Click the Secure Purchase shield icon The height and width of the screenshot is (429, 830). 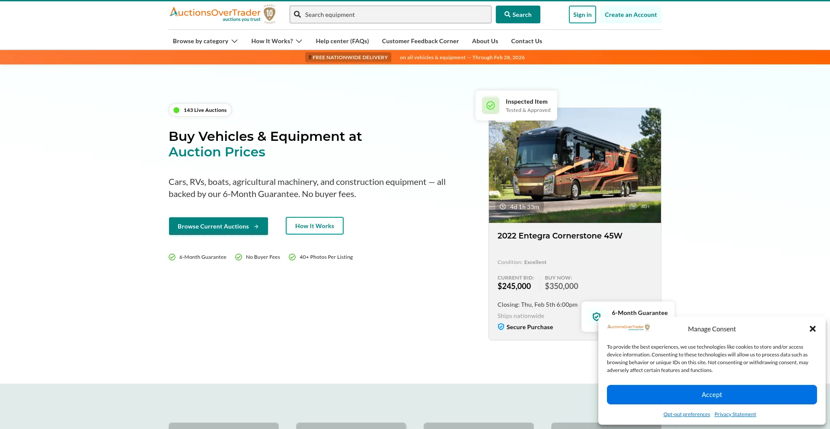pos(501,327)
